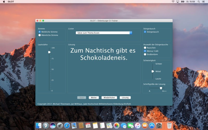Viewport: 208px width, 130px height.
Task: Open the OLCIT application menu
Action: [x=11, y=2]
